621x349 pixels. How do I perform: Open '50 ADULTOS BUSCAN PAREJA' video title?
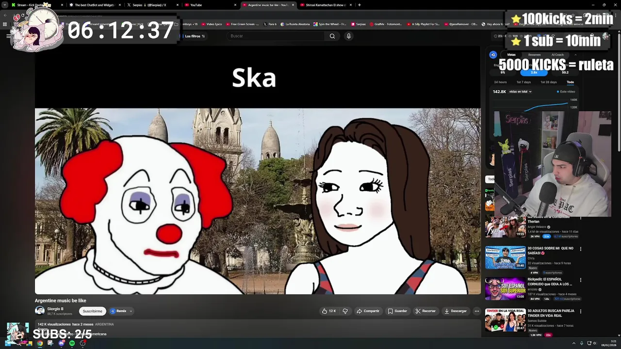click(551, 313)
